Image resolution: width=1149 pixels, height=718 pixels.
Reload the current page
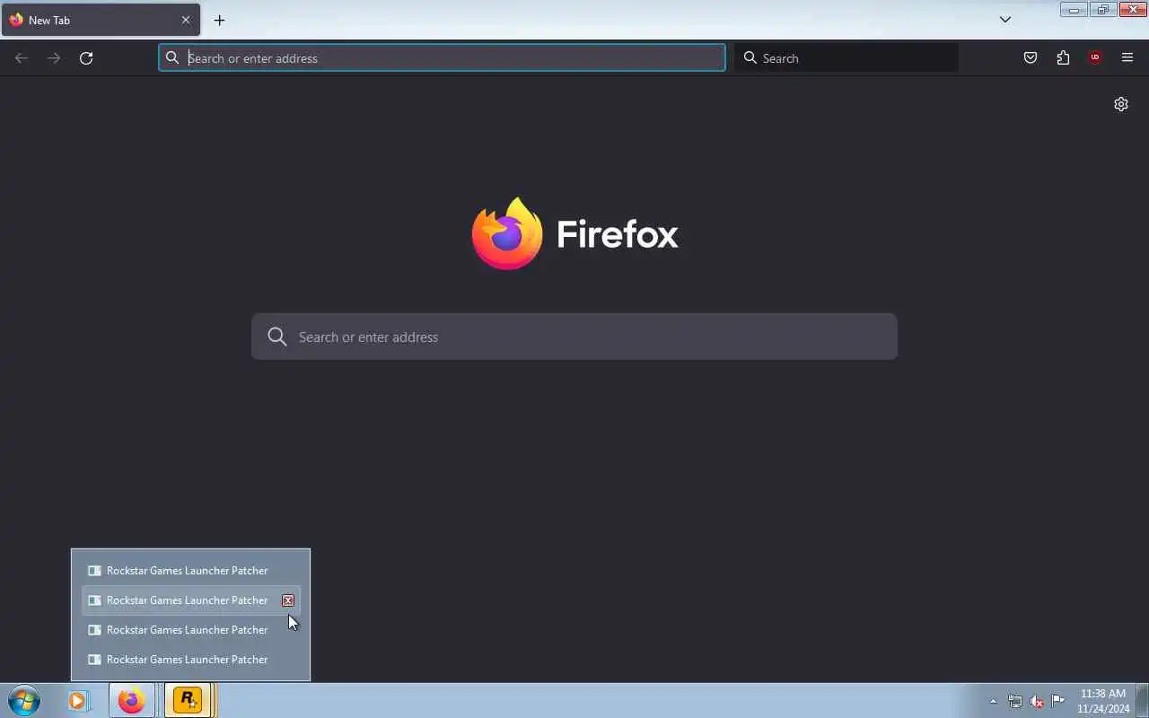tap(86, 58)
